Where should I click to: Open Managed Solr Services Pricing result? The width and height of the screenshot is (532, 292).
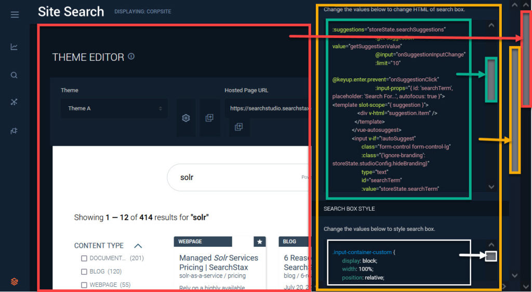click(x=219, y=262)
